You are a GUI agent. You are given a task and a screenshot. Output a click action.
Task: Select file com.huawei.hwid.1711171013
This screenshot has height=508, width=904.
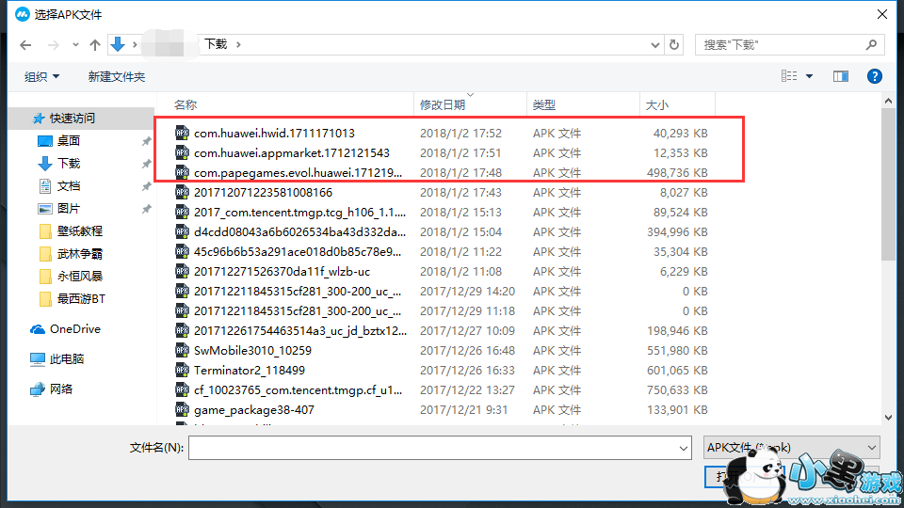(x=274, y=133)
